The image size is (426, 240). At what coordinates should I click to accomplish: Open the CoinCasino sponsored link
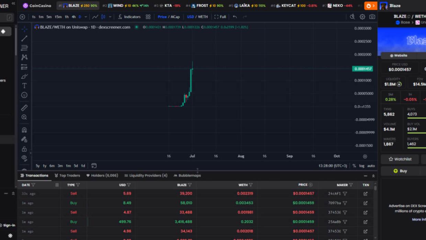[37, 6]
